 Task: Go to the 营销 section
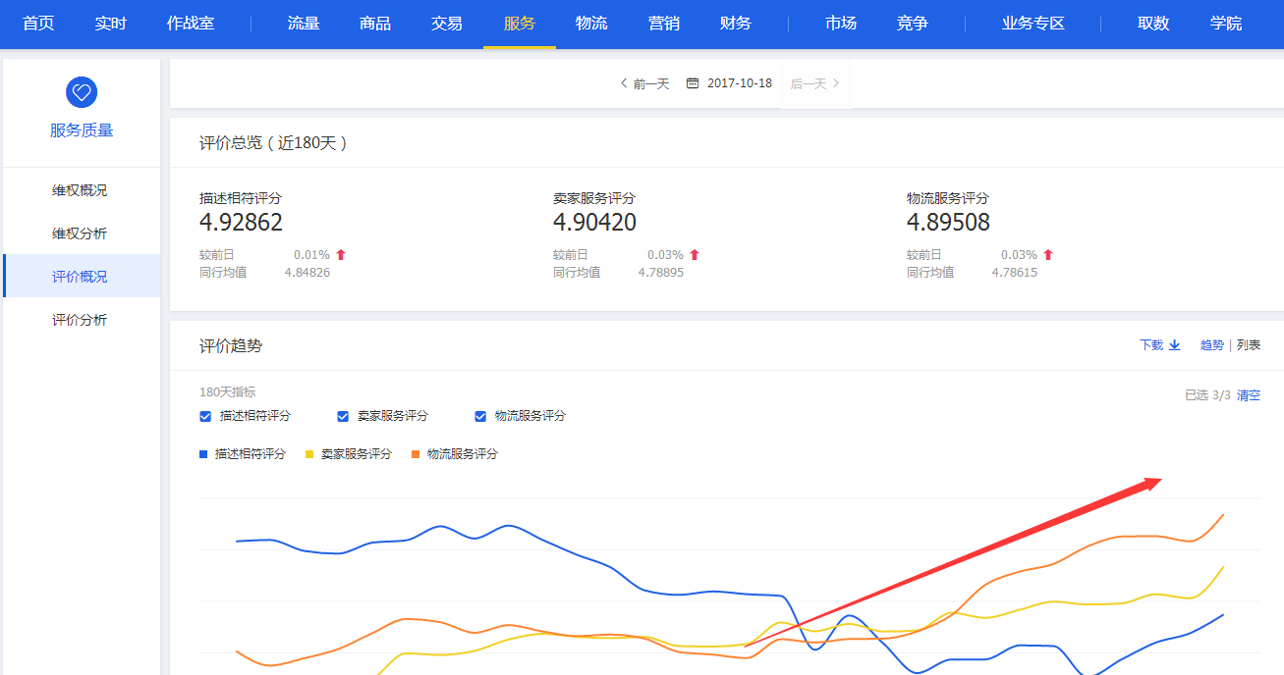tap(664, 24)
